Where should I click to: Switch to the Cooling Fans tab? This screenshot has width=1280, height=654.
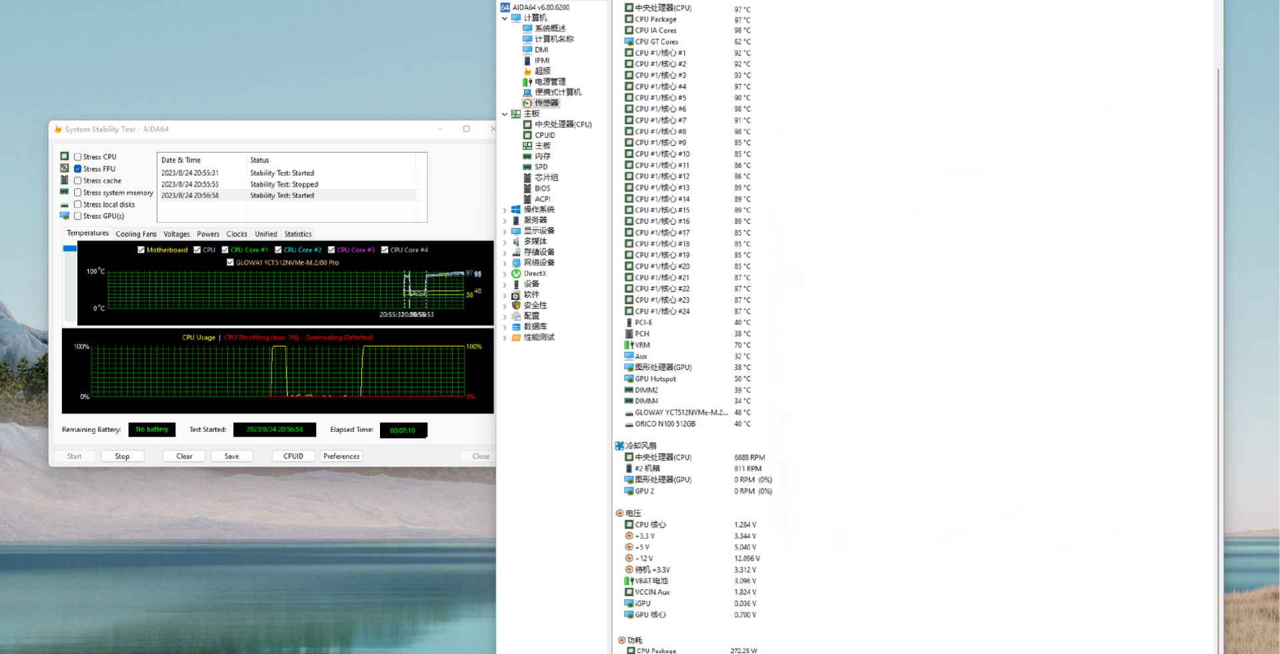coord(136,234)
